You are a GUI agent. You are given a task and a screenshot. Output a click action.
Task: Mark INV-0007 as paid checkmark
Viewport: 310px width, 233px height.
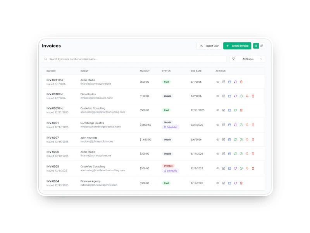tap(241, 139)
